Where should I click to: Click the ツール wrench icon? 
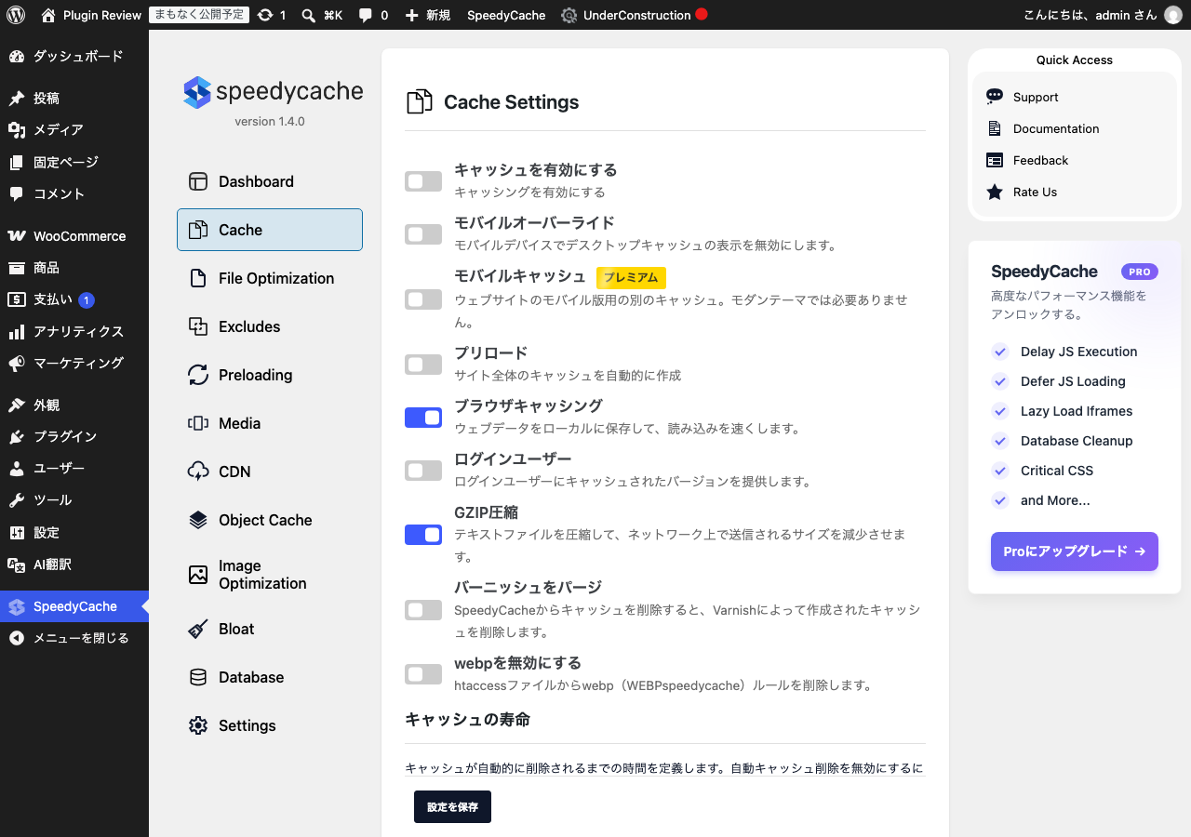click(17, 500)
